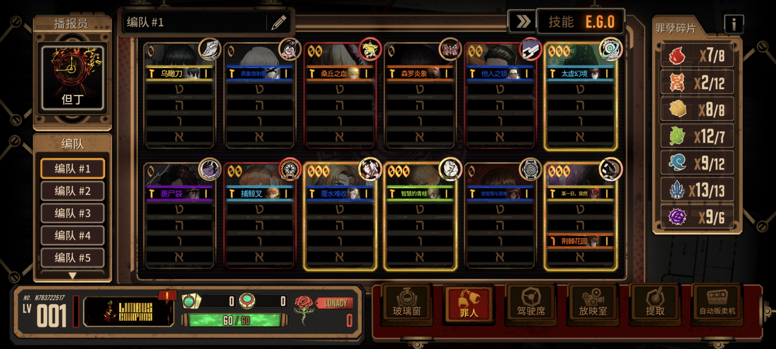Switch view to the E.G.O option
776x349 pixels.
(x=600, y=22)
